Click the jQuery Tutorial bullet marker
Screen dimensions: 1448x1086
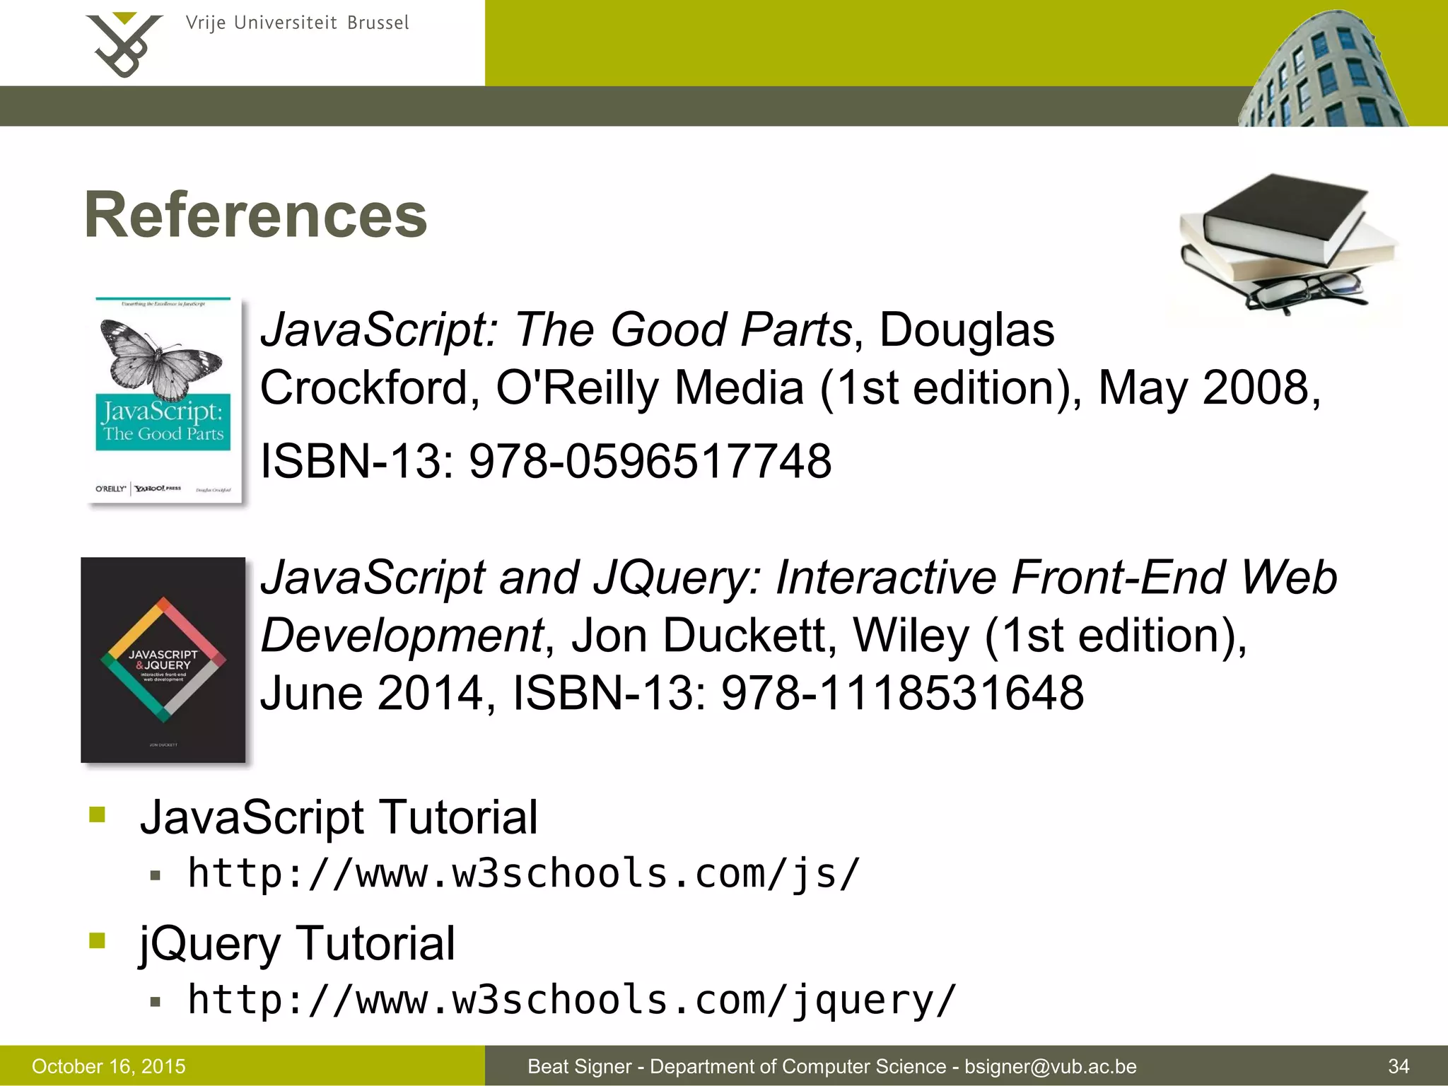pyautogui.click(x=98, y=941)
